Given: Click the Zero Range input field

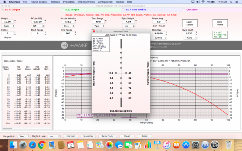Looking at the screenshot, I should [98, 22].
